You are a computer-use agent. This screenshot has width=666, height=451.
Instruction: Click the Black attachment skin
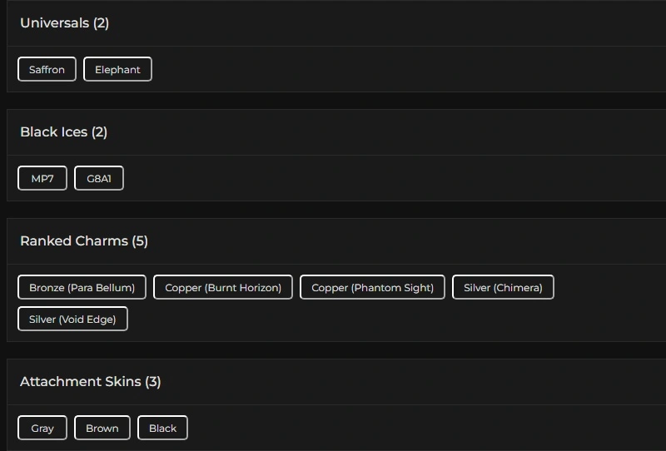point(162,428)
